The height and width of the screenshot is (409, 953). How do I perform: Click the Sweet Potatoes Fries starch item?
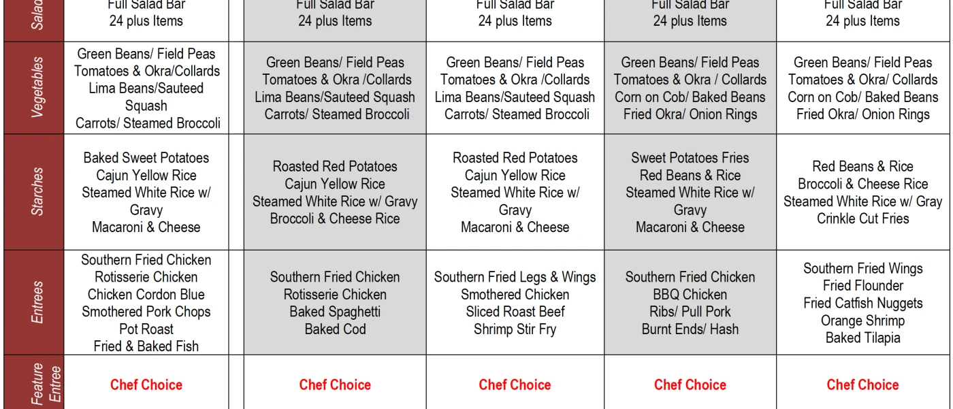690,158
